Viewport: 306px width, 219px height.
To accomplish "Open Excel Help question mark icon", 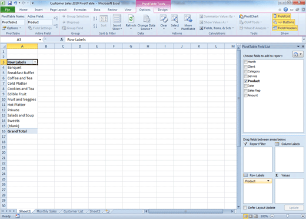I will (x=285, y=9).
